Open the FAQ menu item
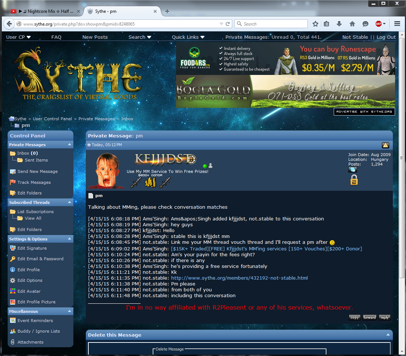This screenshot has height=356, width=406. click(56, 37)
